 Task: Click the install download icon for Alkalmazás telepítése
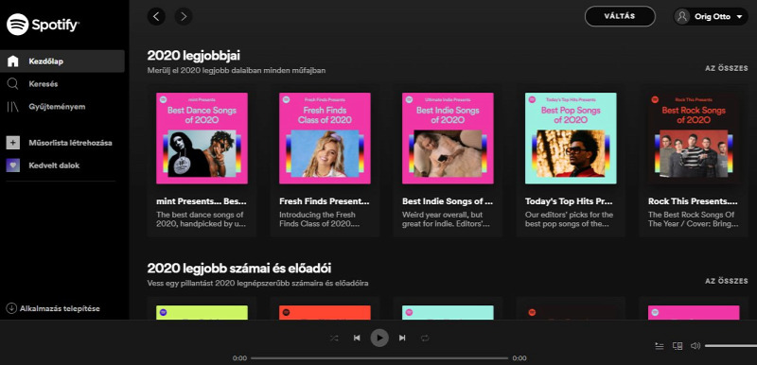(11, 308)
